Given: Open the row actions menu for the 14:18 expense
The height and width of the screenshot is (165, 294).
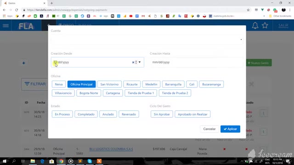Looking at the screenshot, I should 263,132.
